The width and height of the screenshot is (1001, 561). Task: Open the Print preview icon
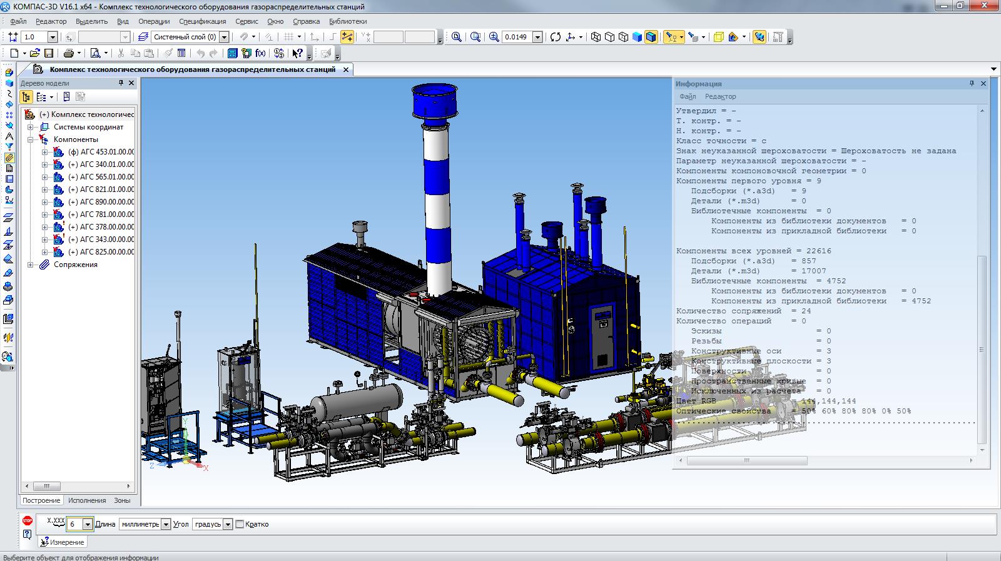tap(95, 54)
